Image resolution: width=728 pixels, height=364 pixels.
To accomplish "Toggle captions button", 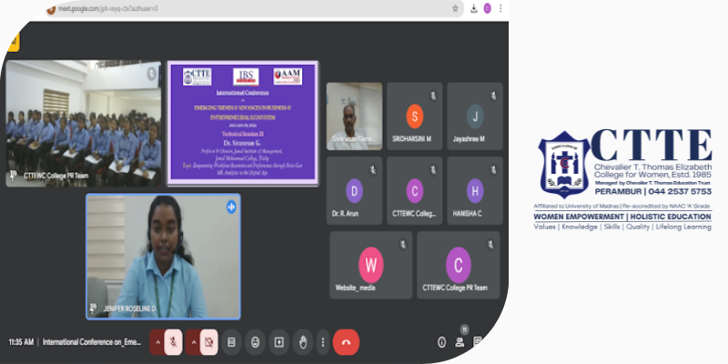I will [231, 342].
